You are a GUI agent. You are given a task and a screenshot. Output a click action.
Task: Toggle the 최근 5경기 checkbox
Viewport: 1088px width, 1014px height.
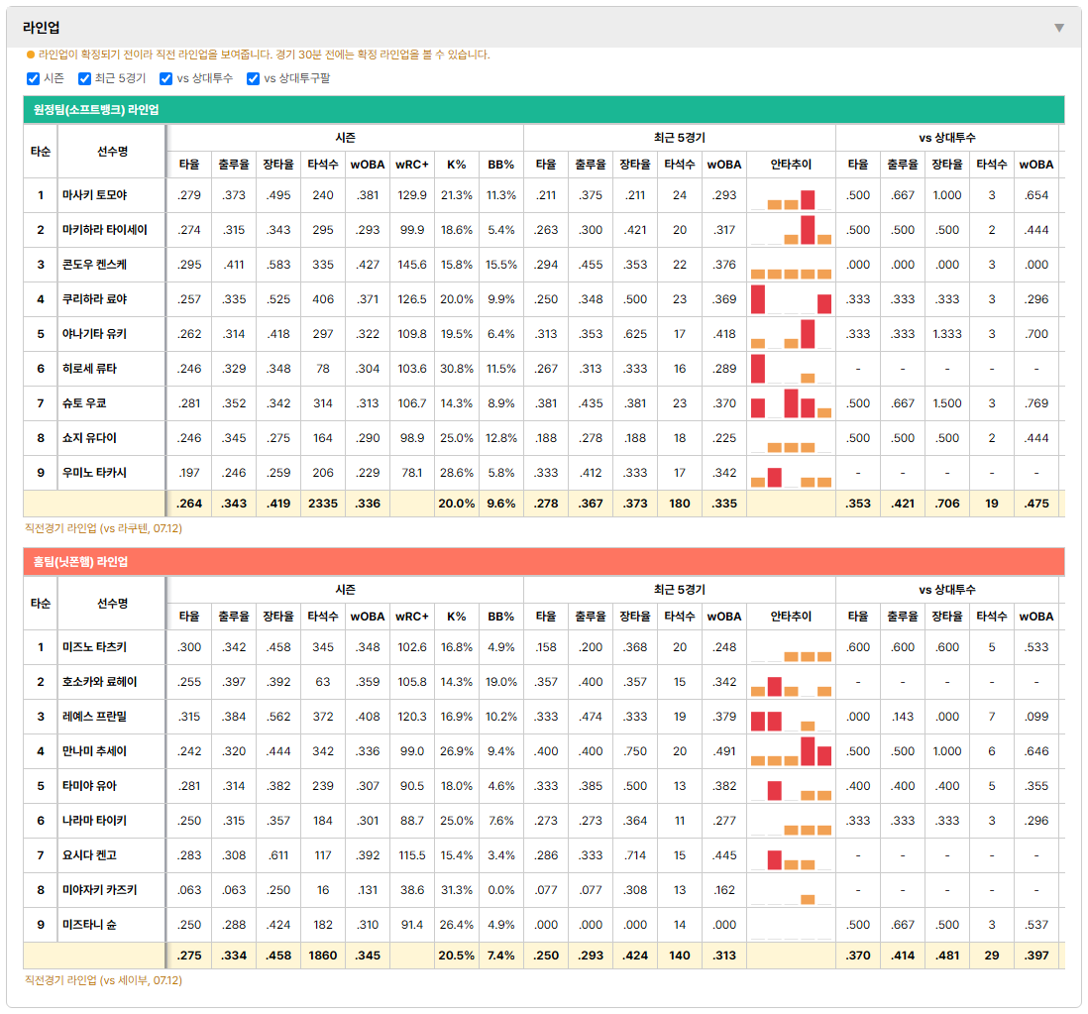point(84,78)
